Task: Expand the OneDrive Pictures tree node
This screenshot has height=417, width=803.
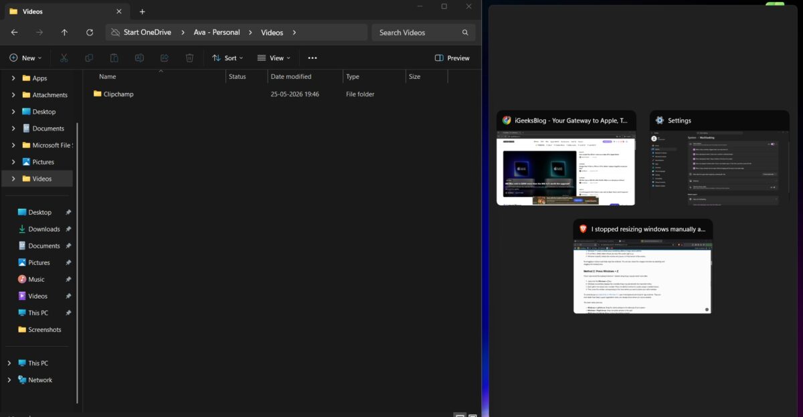Action: pyautogui.click(x=13, y=162)
